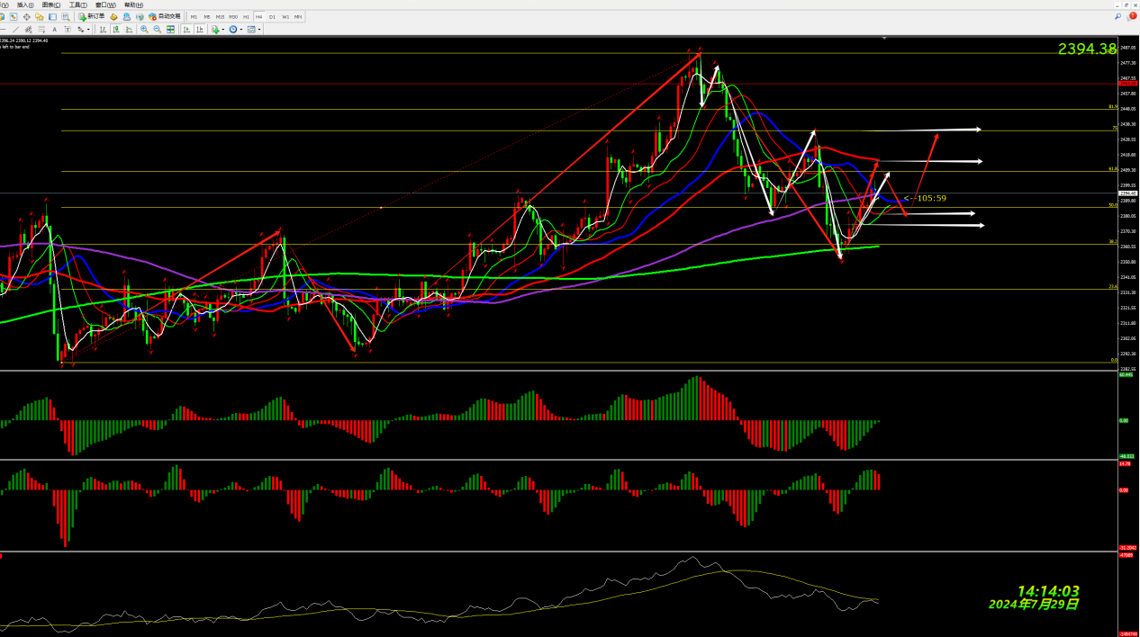Open the 工具(T) menu

click(x=78, y=4)
